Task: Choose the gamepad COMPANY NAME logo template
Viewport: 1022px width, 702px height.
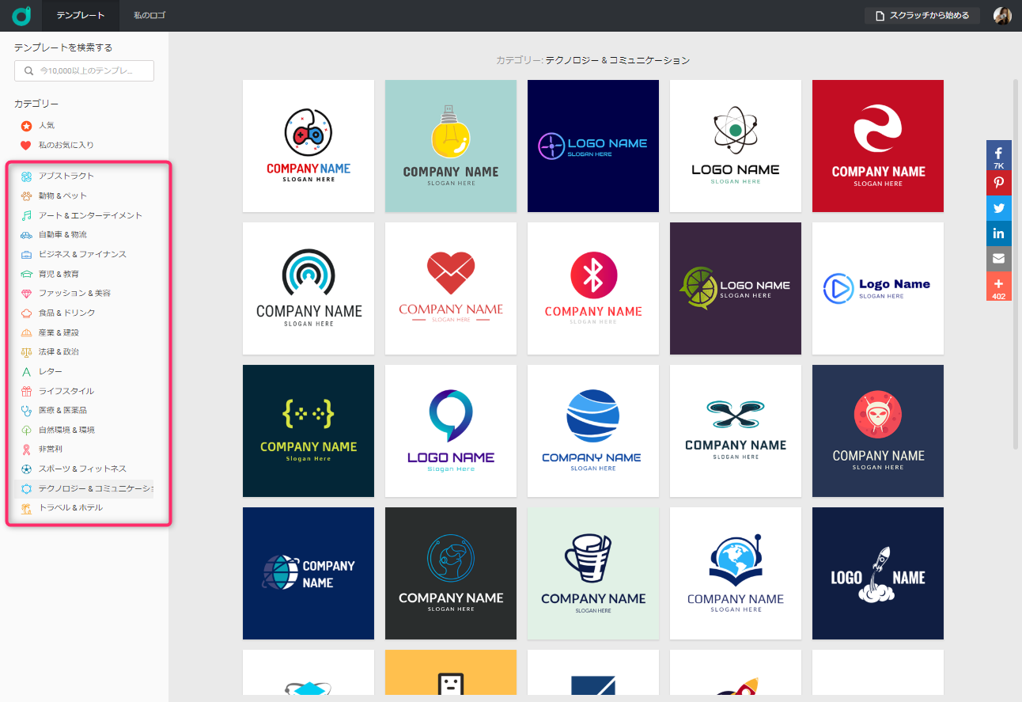Action: pos(308,146)
